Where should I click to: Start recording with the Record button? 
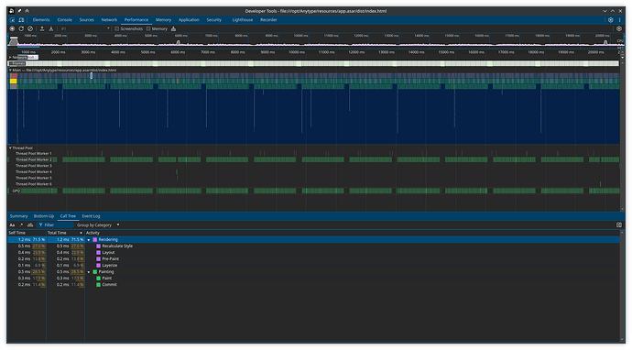click(13, 28)
